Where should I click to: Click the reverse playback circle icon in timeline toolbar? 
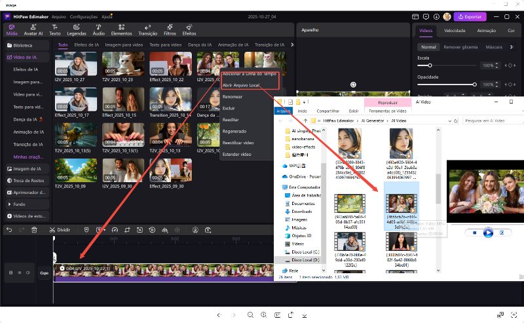[152, 230]
